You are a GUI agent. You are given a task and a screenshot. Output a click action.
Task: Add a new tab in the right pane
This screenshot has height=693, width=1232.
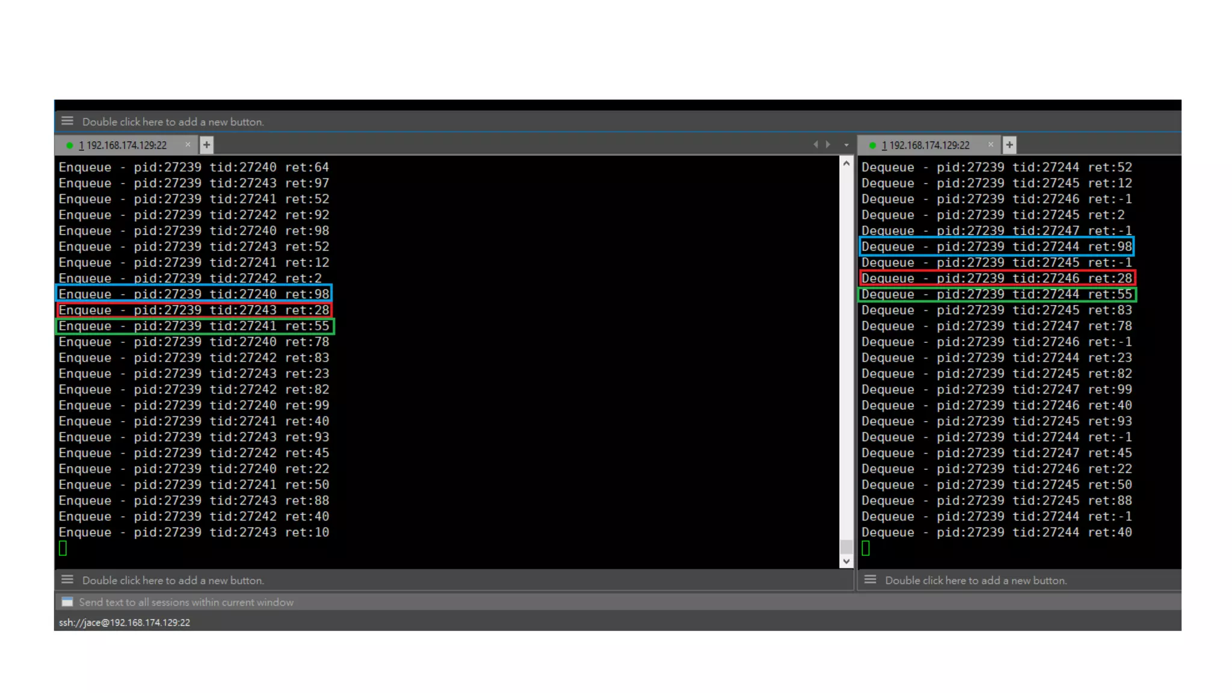coord(1009,145)
